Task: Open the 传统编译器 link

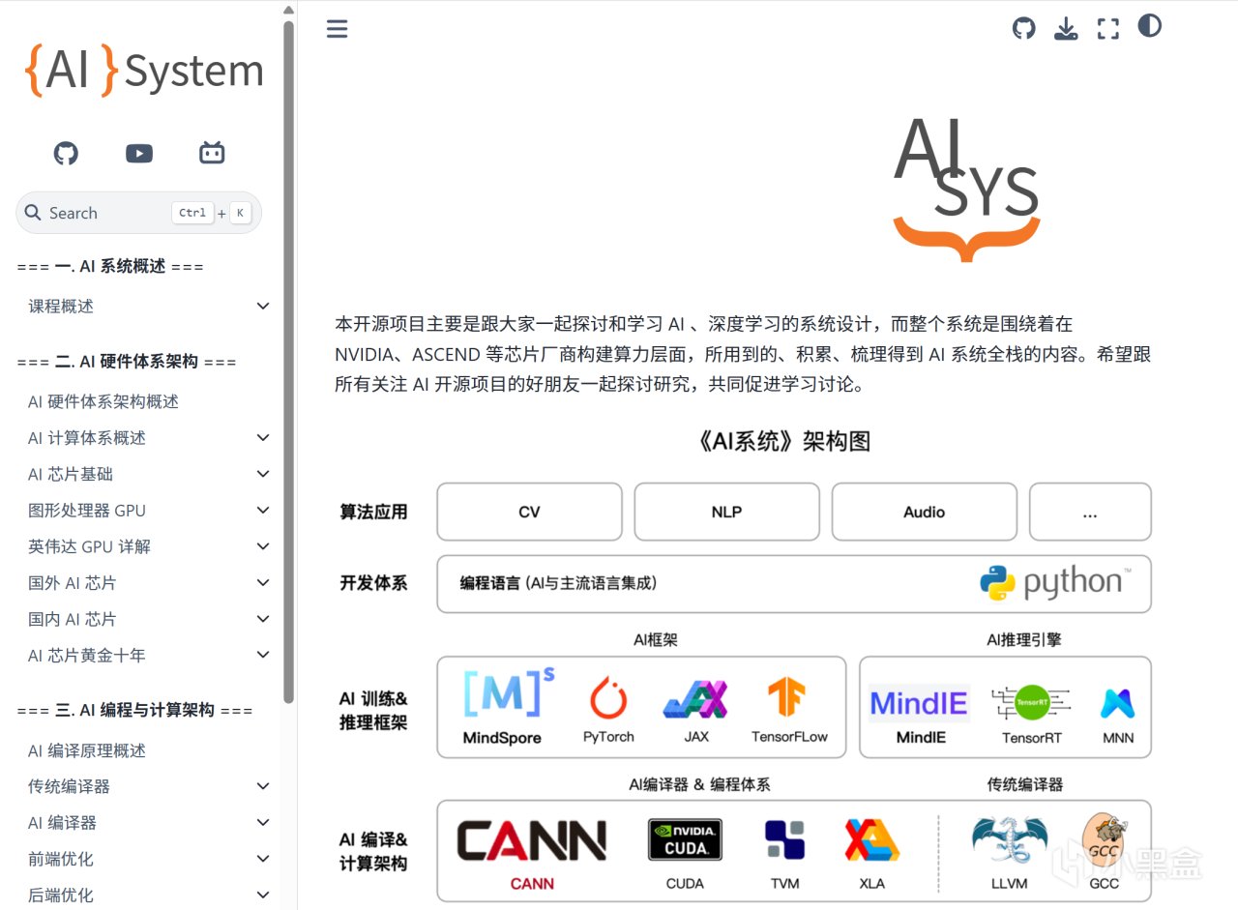Action: 69,786
